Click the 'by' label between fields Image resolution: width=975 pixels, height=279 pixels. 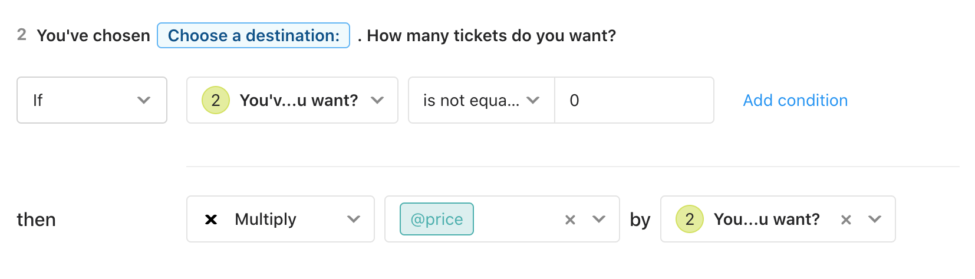(x=640, y=220)
